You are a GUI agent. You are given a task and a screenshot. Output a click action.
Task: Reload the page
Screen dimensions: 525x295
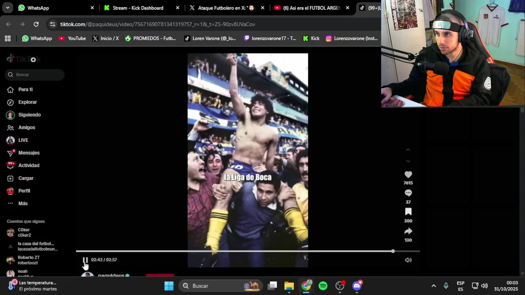(36, 24)
